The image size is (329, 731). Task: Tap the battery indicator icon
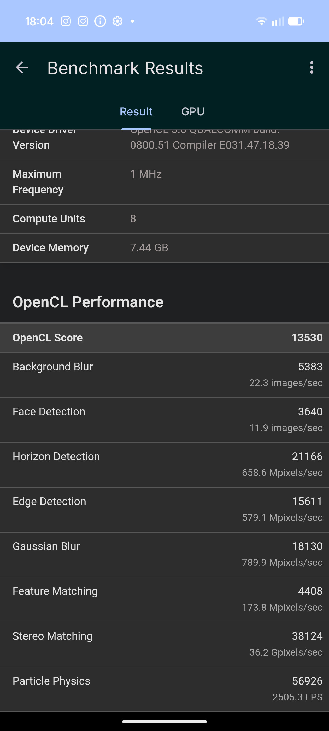[x=296, y=21]
